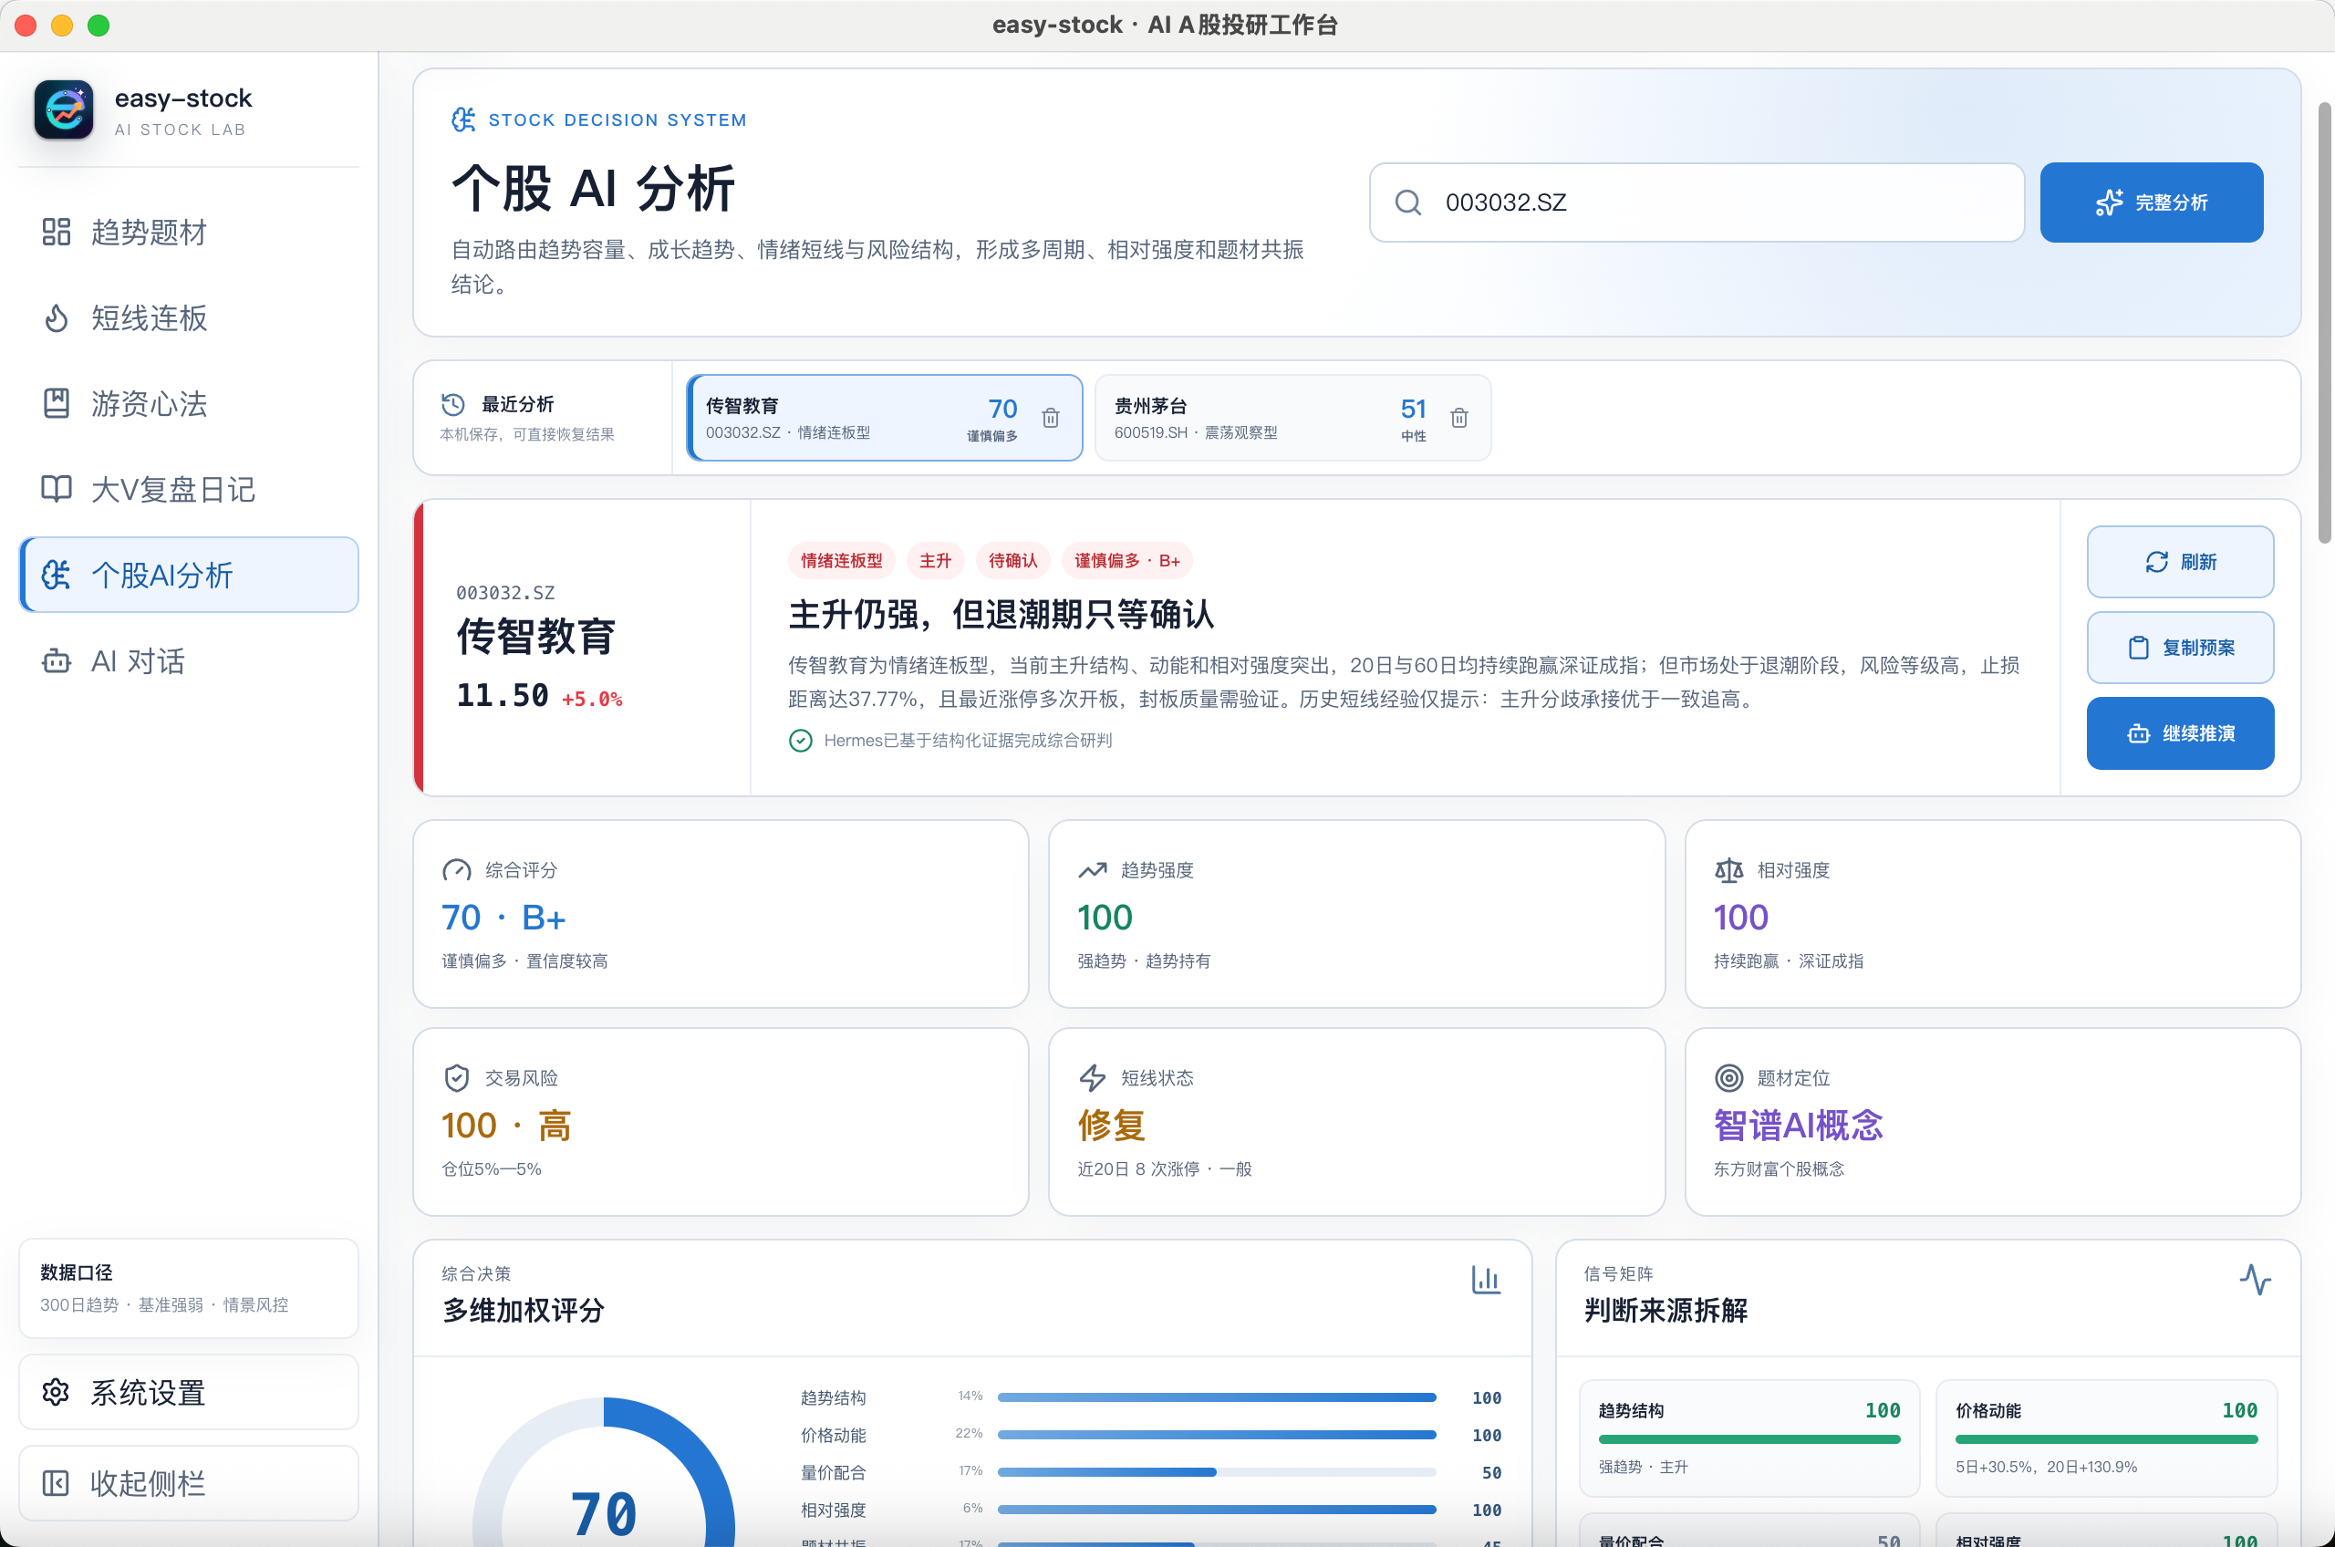Click the 主升 tag
The image size is (2335, 1547).
tap(935, 560)
